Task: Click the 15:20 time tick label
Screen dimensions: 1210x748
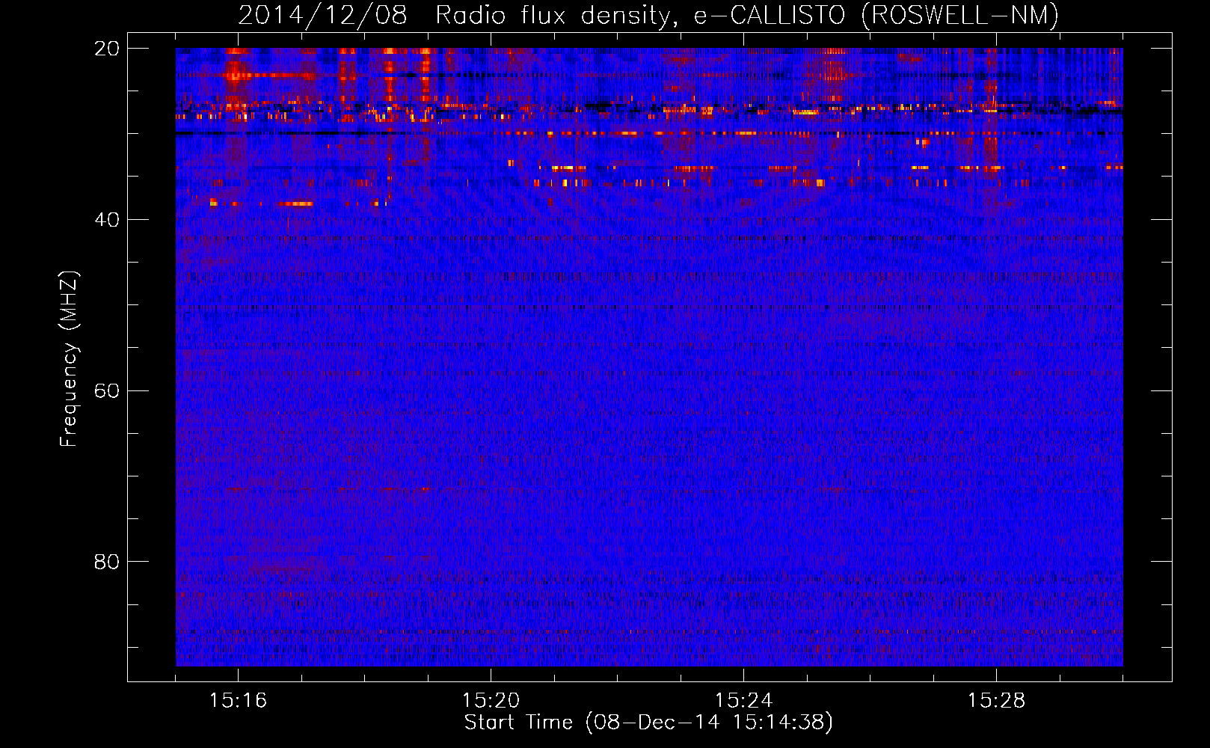Action: click(491, 700)
